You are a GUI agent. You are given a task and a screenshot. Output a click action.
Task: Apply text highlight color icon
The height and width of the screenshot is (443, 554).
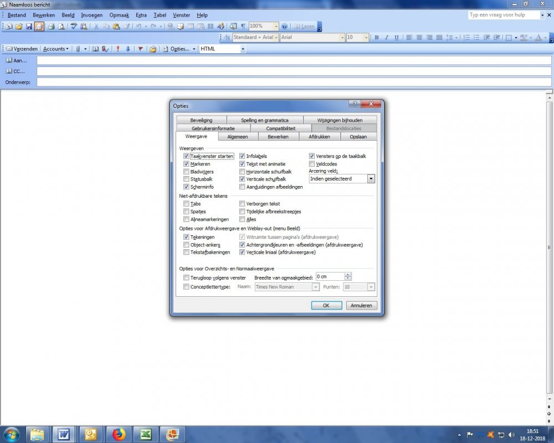524,38
